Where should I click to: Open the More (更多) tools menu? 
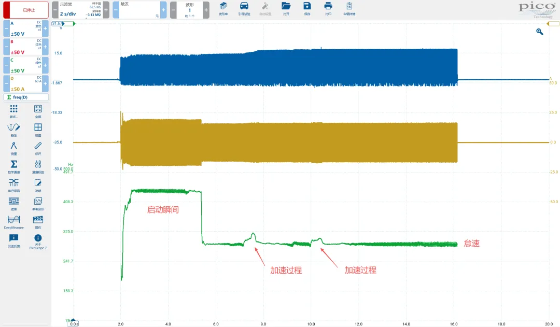tap(14, 110)
